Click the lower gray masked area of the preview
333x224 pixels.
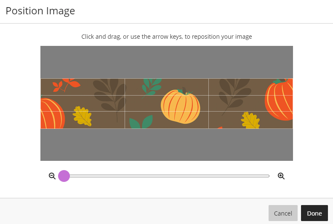(x=166, y=144)
